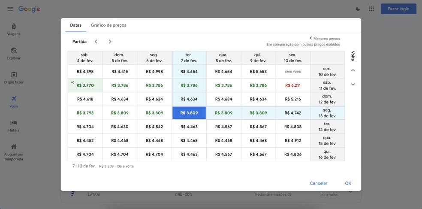Select the Datas tab

tap(75, 25)
